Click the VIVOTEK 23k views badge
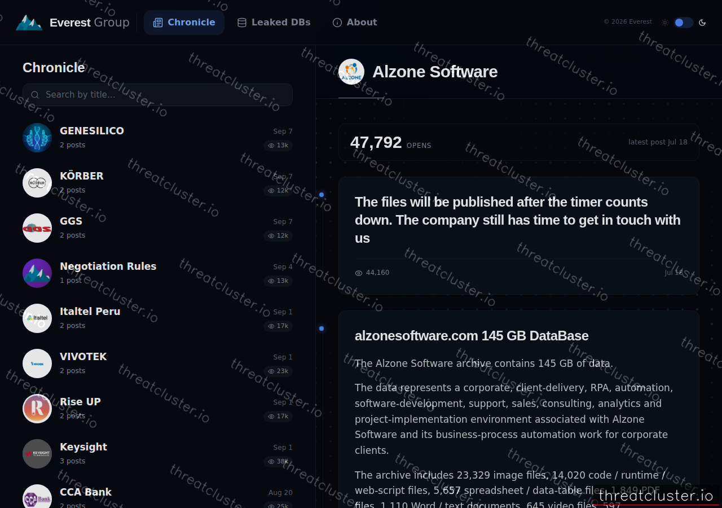The height and width of the screenshot is (508, 722). coord(278,371)
